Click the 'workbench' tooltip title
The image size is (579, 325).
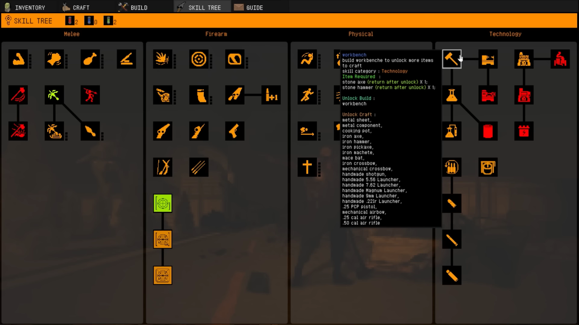pos(354,55)
